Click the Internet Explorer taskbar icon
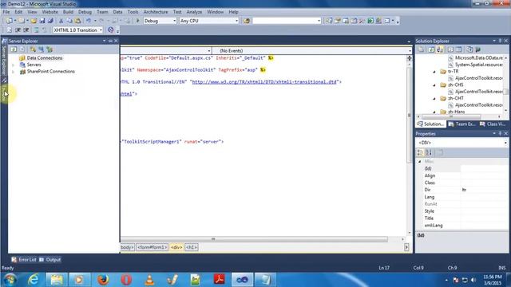Viewport: 511px width, 287px height. [34, 280]
